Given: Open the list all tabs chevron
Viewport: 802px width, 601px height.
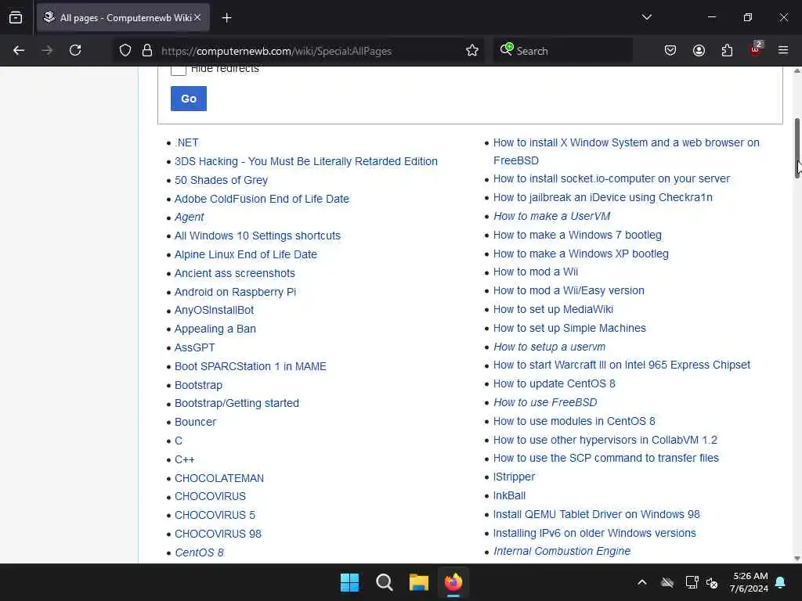Looking at the screenshot, I should [x=646, y=17].
